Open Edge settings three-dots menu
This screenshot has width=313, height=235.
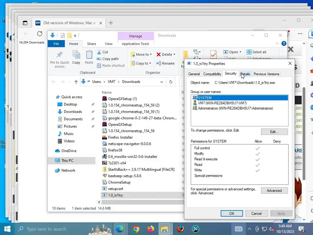point(300,34)
